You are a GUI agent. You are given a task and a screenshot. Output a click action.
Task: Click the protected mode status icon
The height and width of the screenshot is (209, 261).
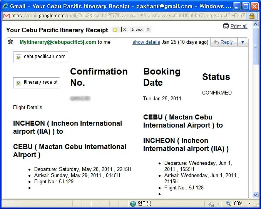pos(211,204)
